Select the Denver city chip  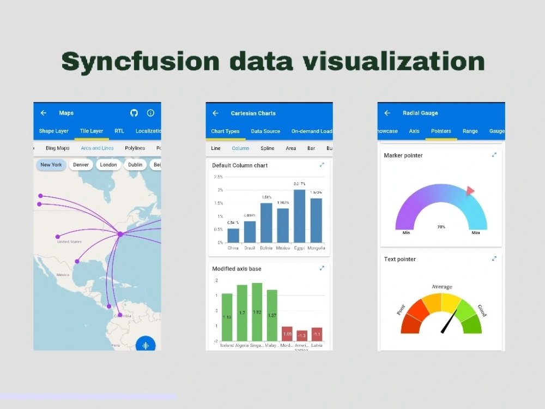(81, 165)
